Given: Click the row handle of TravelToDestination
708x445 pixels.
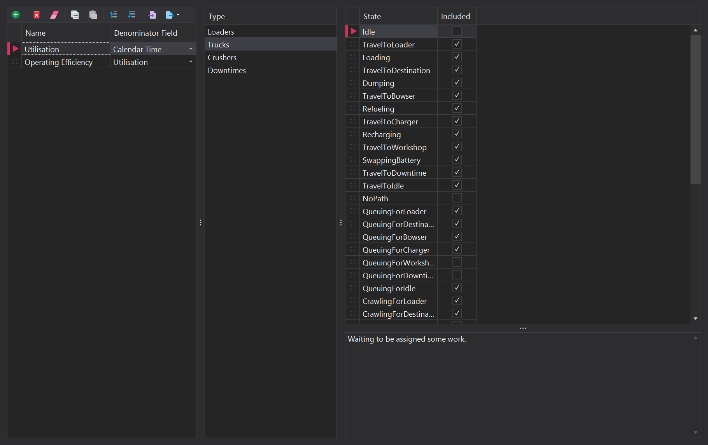Looking at the screenshot, I should pyautogui.click(x=353, y=70).
